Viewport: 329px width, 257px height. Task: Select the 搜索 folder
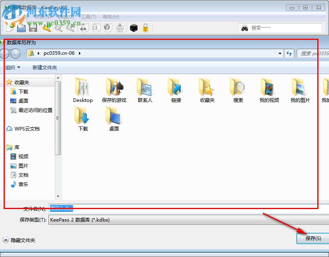238,90
